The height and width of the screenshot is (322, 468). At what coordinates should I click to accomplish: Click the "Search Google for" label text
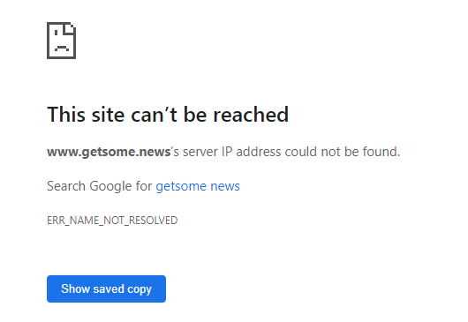pos(100,186)
